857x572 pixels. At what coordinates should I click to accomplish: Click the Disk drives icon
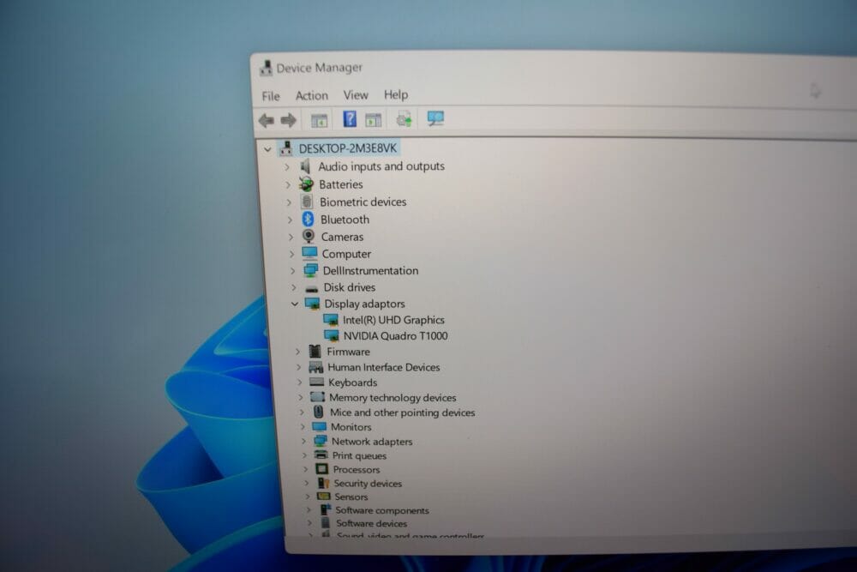pos(312,287)
